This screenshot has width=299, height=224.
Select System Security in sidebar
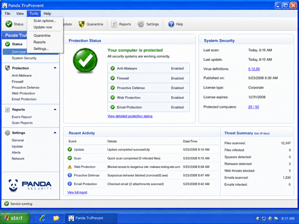[24, 58]
